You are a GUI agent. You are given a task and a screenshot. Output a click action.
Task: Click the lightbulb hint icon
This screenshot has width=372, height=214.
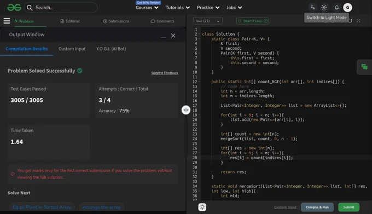tap(202, 207)
